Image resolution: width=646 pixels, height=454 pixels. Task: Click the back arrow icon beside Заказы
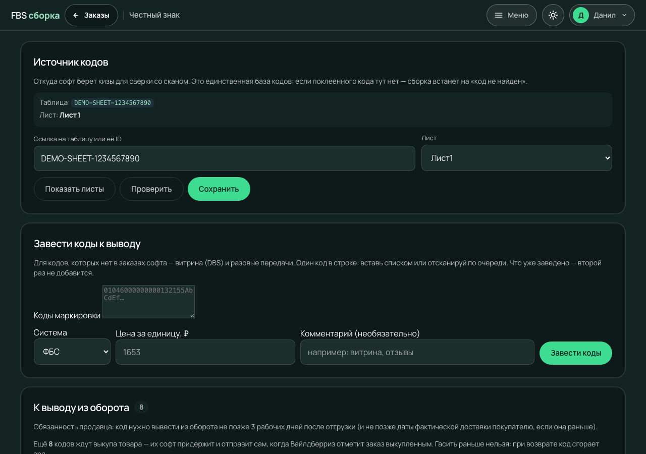click(x=76, y=15)
